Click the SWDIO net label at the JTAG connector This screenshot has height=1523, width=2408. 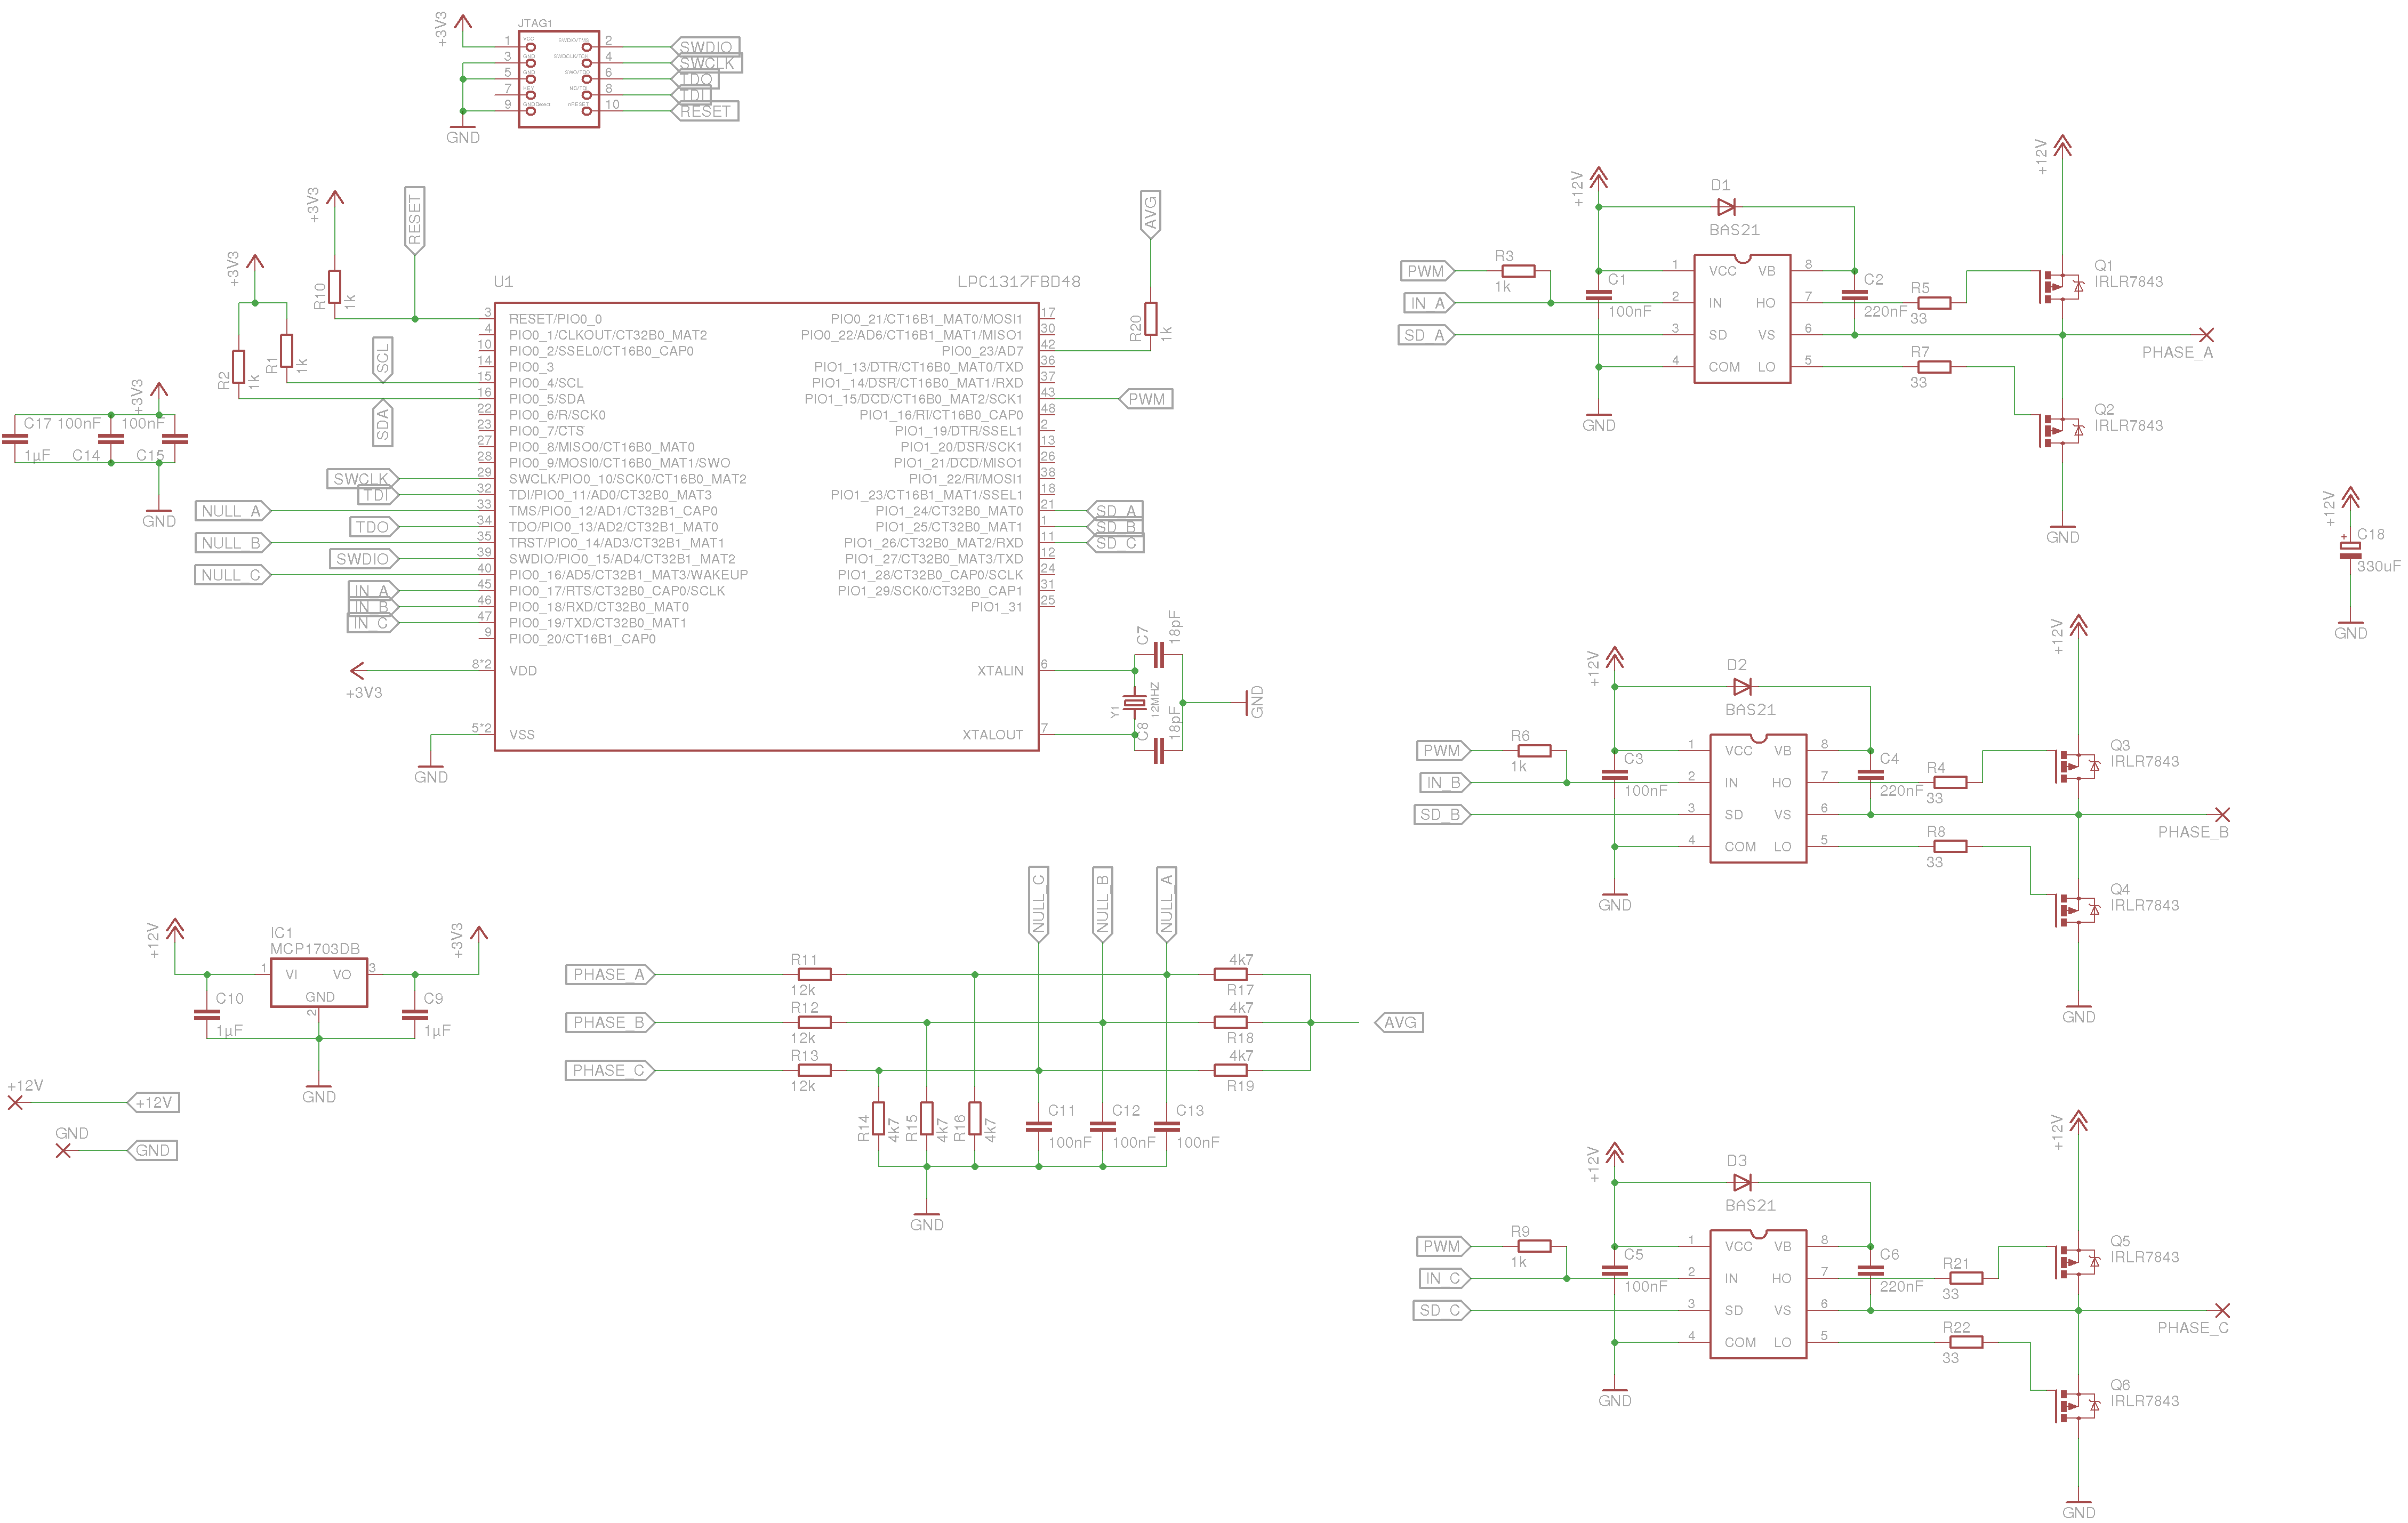706,47
